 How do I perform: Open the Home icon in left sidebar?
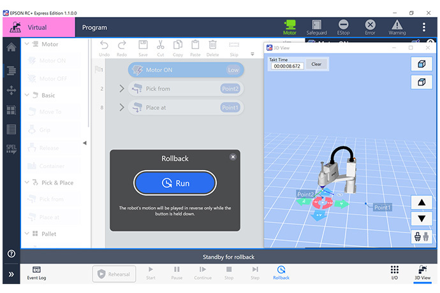pyautogui.click(x=11, y=47)
